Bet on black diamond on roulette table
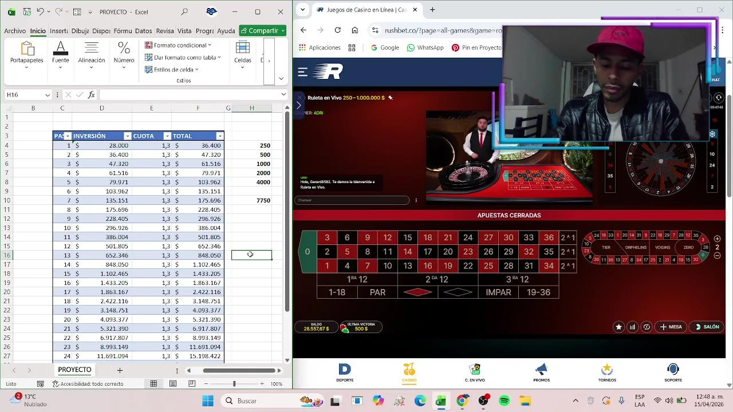733x412 pixels. [458, 292]
